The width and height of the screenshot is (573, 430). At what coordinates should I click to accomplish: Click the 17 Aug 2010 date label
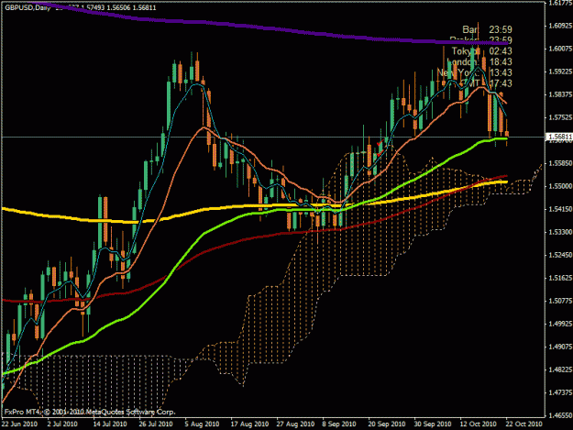pyautogui.click(x=249, y=424)
